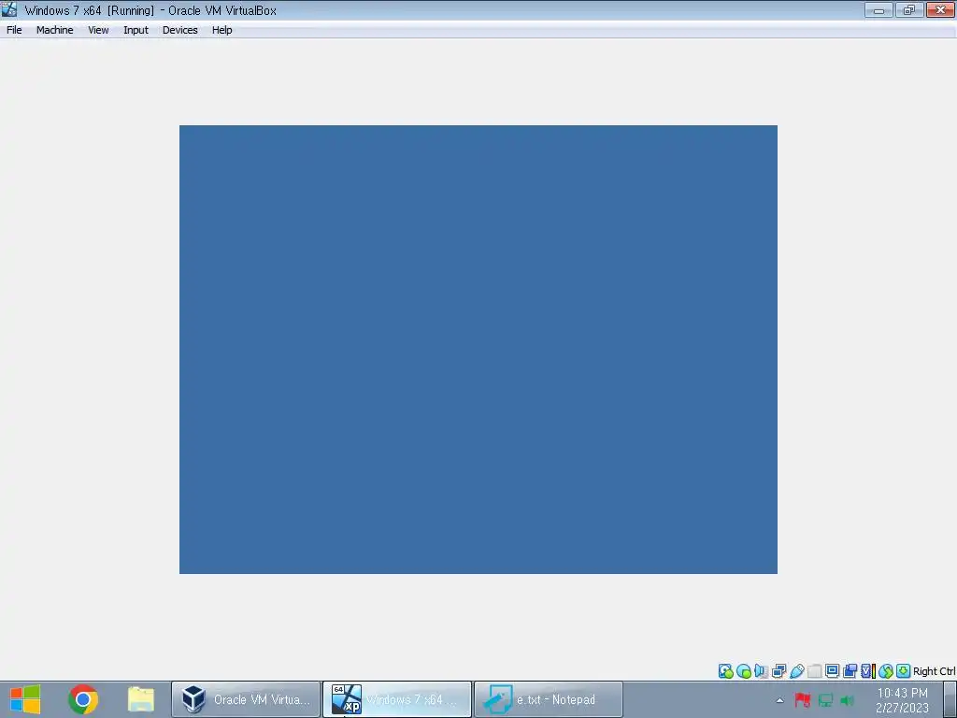This screenshot has width=957, height=718.
Task: Click the shared folders status icon
Action: (814, 671)
